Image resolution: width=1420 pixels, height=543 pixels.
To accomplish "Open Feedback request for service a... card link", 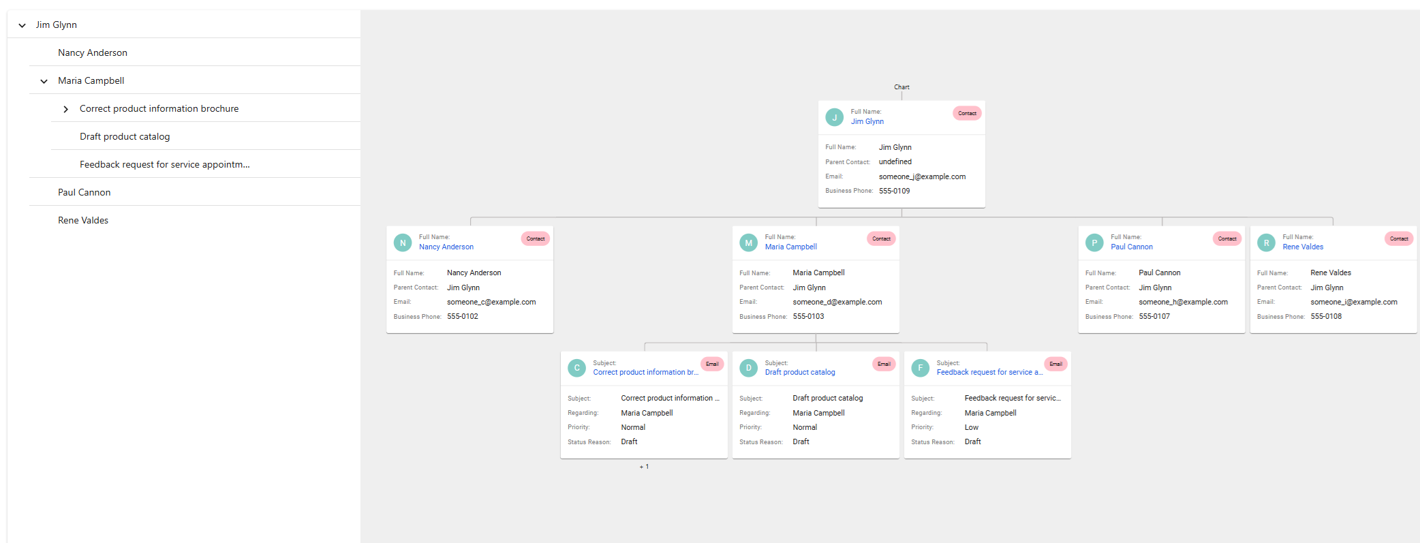I will click(x=989, y=372).
